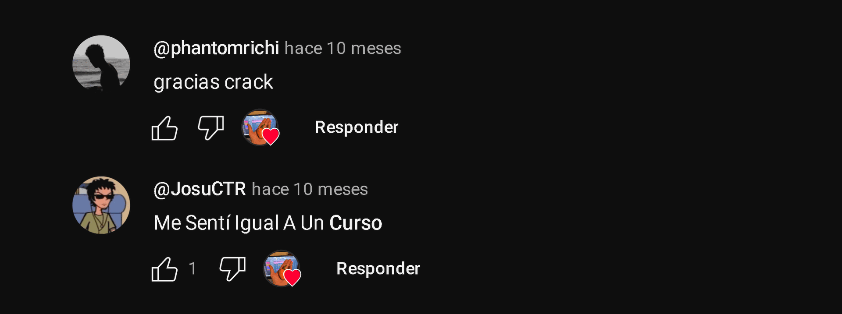Click the "gracias crack" comment text

click(x=214, y=82)
